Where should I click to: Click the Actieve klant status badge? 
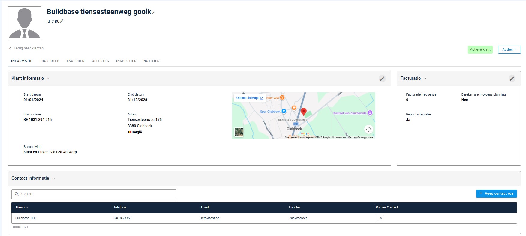point(480,49)
